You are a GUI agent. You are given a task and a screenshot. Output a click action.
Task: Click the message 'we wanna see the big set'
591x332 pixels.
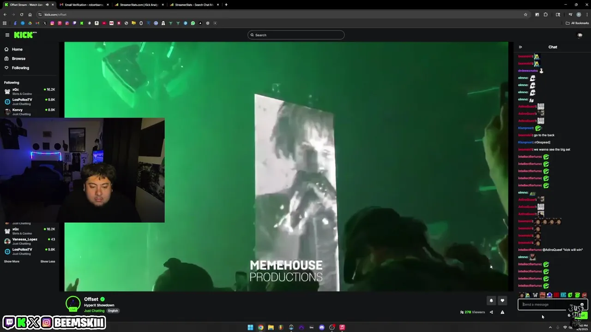552,149
